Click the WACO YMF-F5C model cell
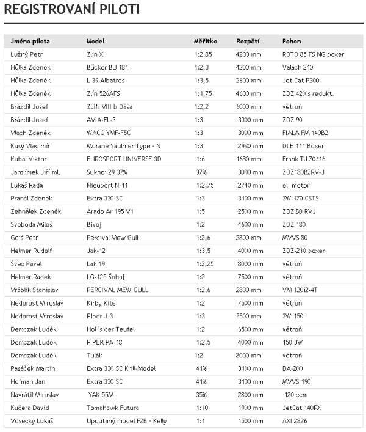 109,133
